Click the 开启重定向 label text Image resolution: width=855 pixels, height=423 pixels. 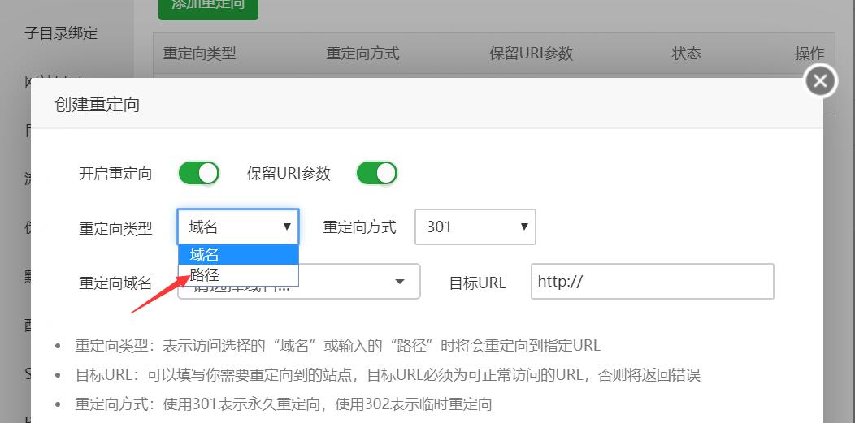click(115, 175)
